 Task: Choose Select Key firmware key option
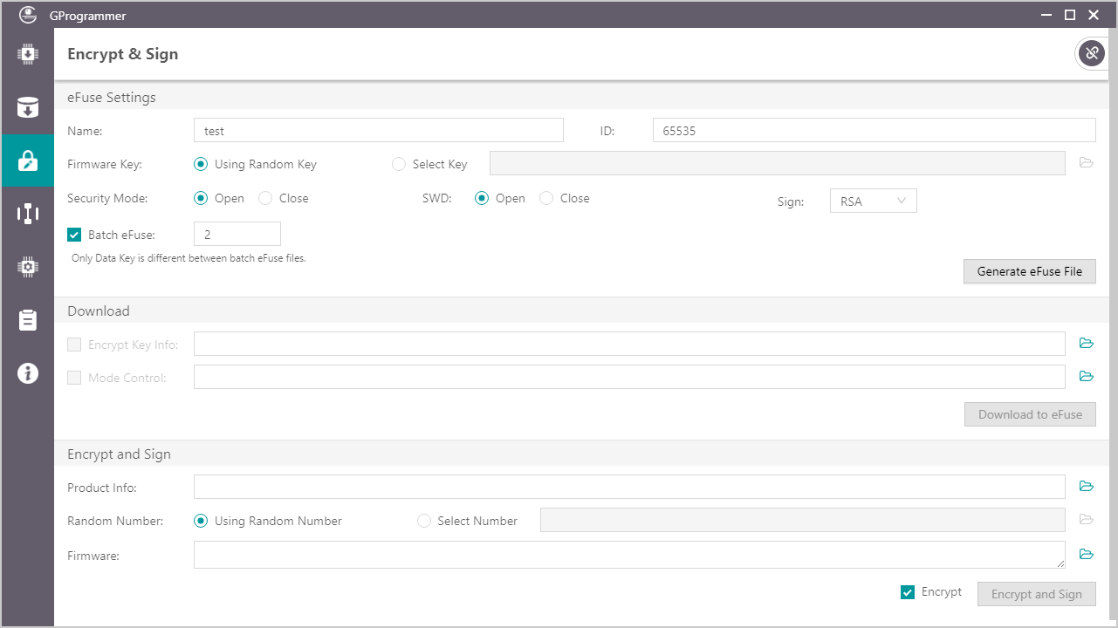click(399, 164)
